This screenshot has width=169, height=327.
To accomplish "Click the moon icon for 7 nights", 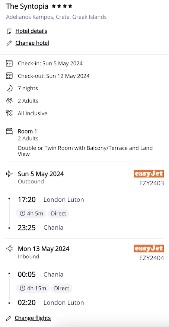I will pyautogui.click(x=9, y=88).
